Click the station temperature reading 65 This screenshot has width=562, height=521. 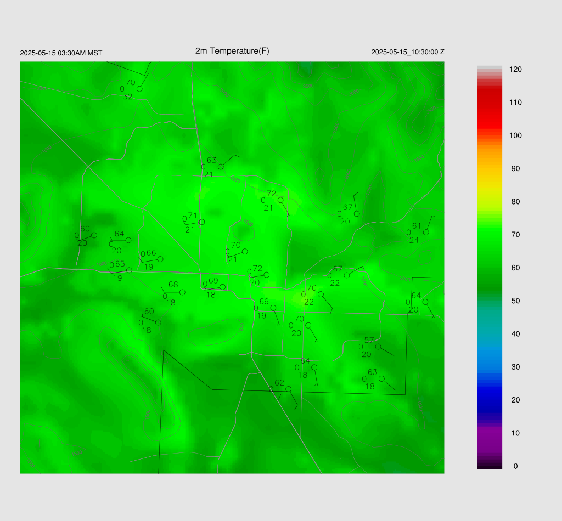tap(120, 264)
